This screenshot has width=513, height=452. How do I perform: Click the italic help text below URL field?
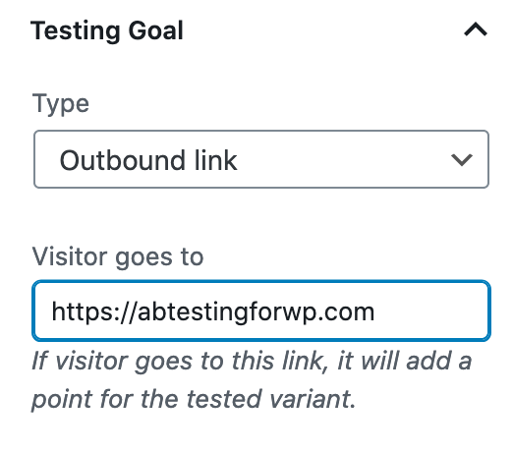pyautogui.click(x=252, y=380)
